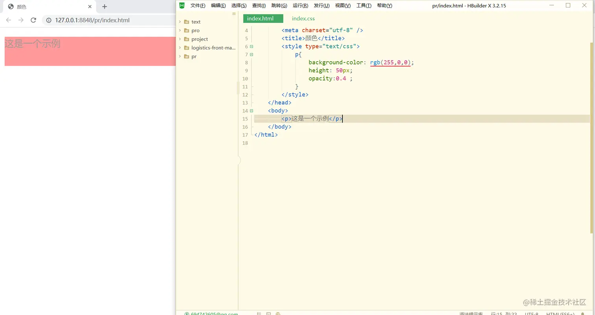Image resolution: width=595 pixels, height=315 pixels.
Task: Click the browser forward arrow
Action: click(x=21, y=20)
